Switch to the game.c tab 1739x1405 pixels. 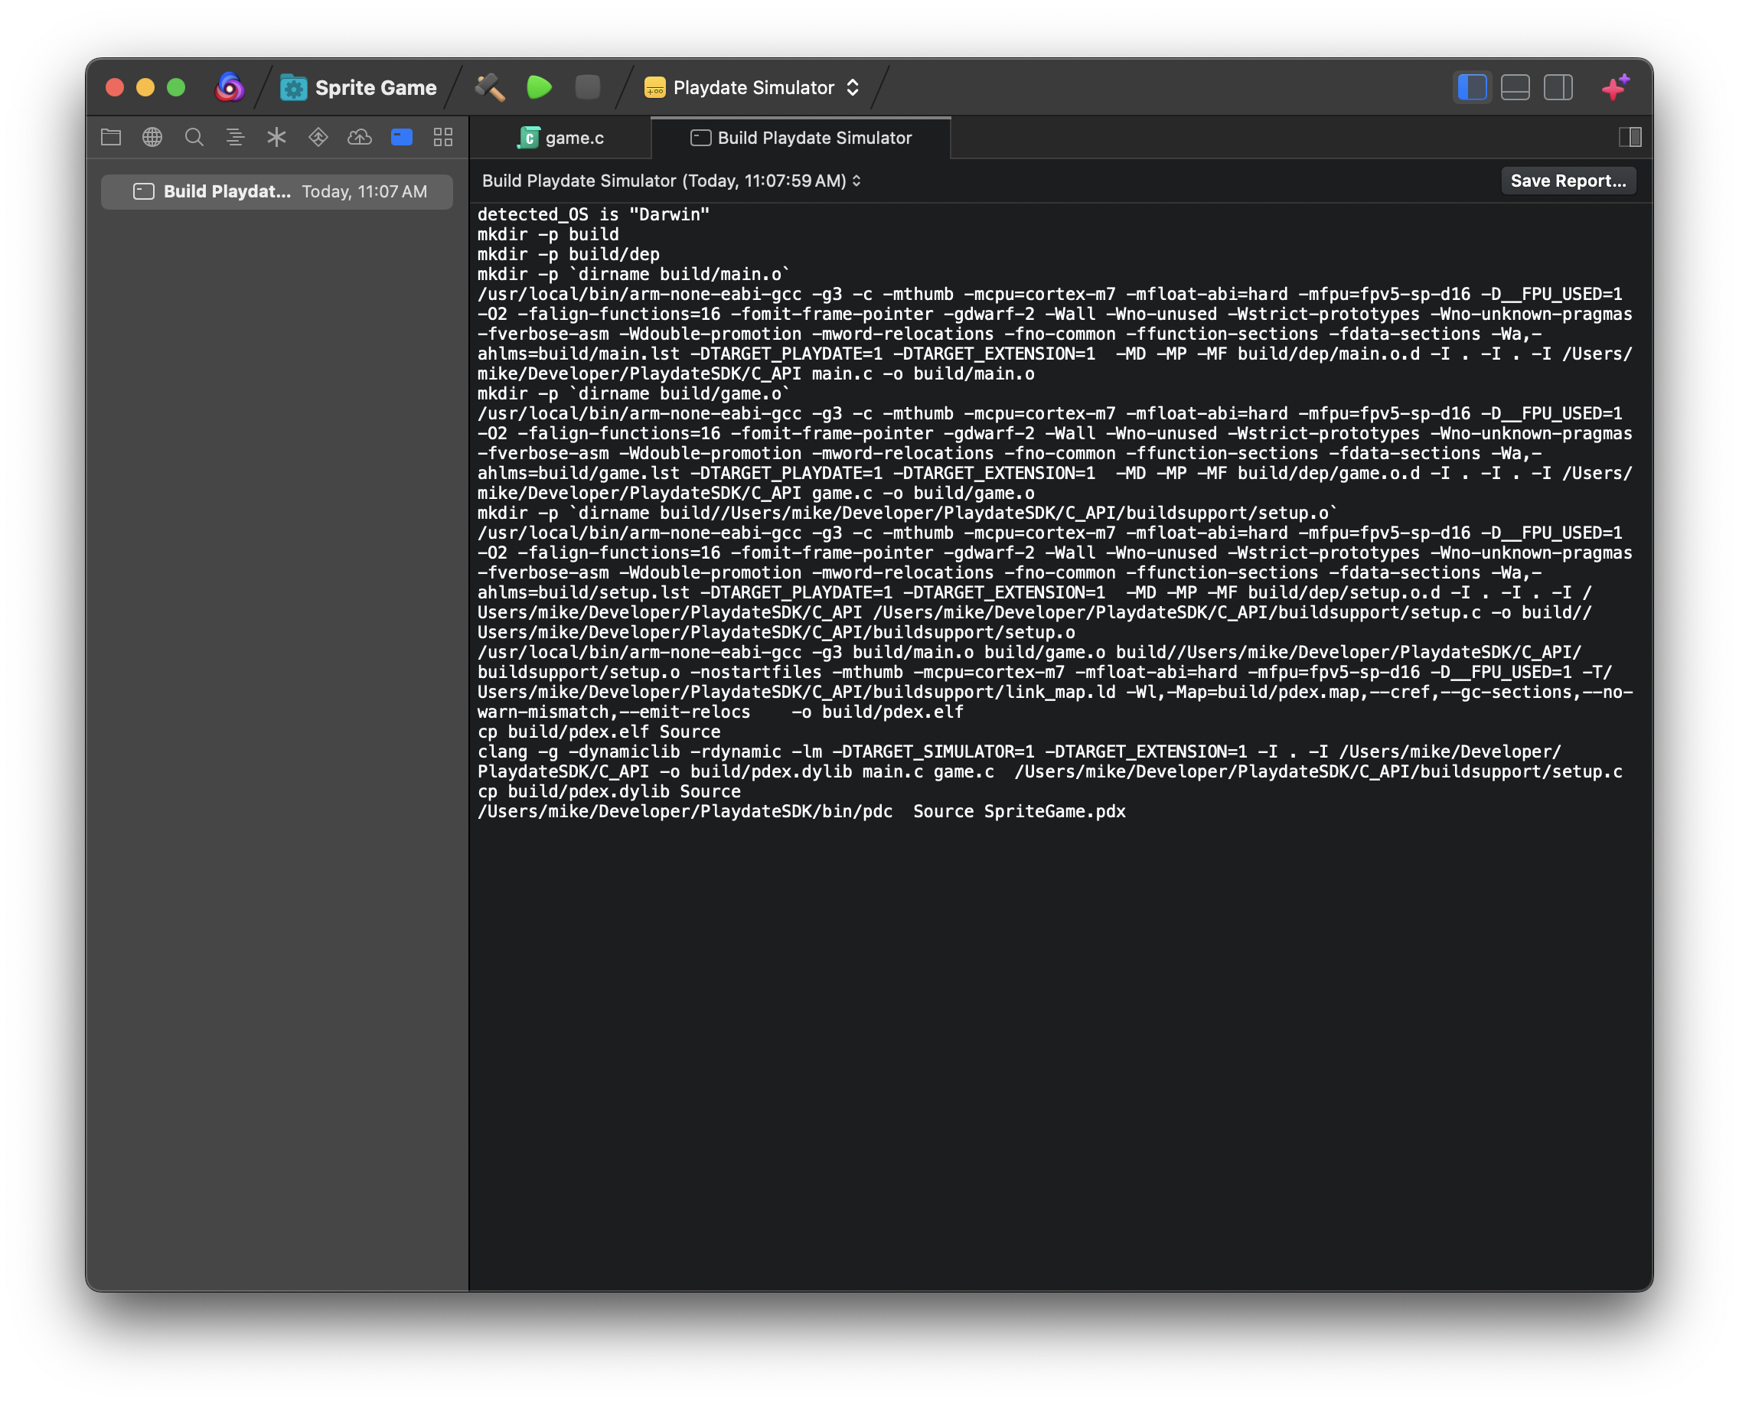click(x=561, y=138)
